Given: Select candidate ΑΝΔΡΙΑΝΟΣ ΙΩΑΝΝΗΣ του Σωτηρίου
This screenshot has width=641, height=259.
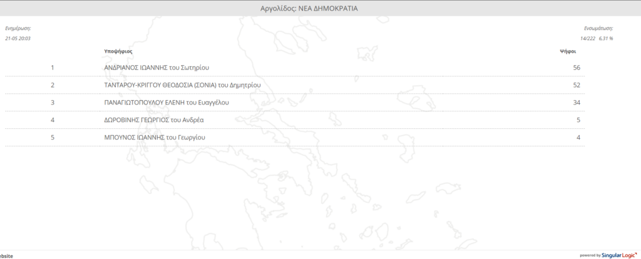Looking at the screenshot, I should point(156,68).
